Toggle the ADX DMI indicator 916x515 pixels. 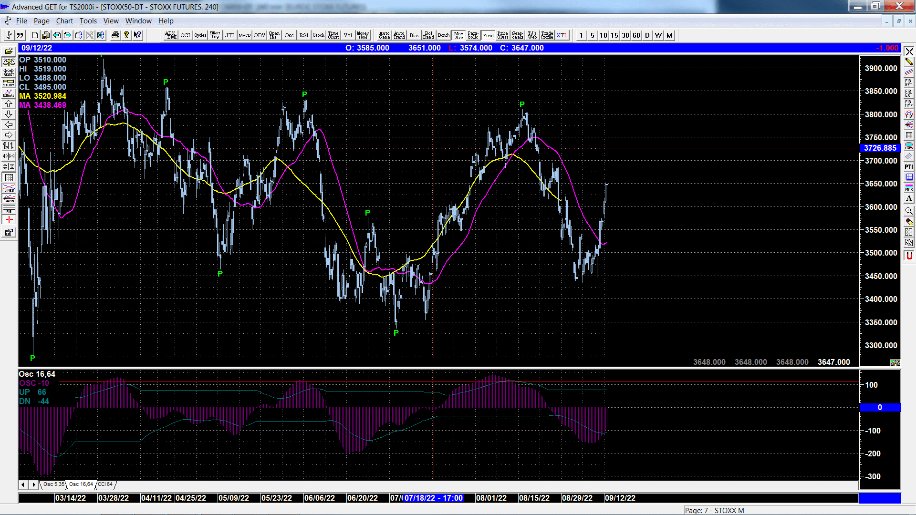click(x=171, y=35)
